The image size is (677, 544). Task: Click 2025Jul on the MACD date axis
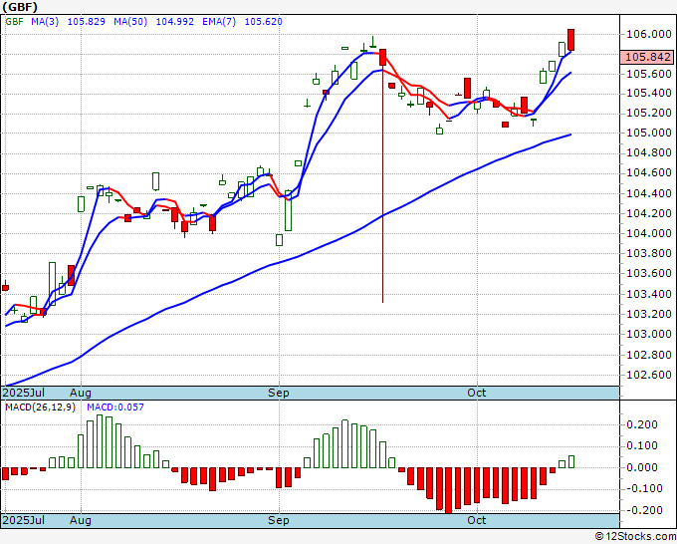click(x=23, y=520)
